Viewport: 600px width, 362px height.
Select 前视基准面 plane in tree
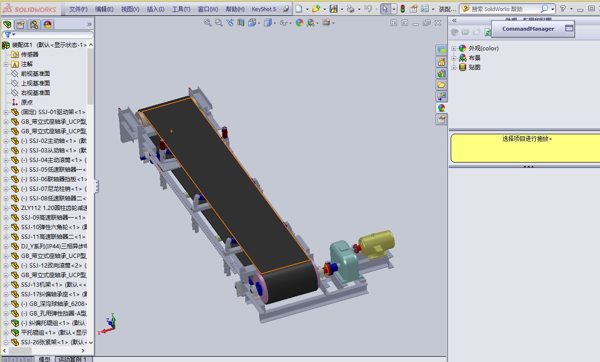point(36,73)
